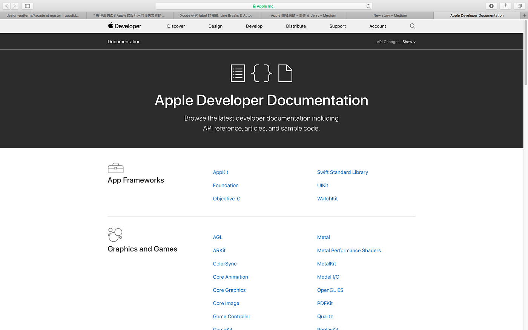Click the Graphics and Games bubbles icon
This screenshot has height=330, width=528.
115,235
